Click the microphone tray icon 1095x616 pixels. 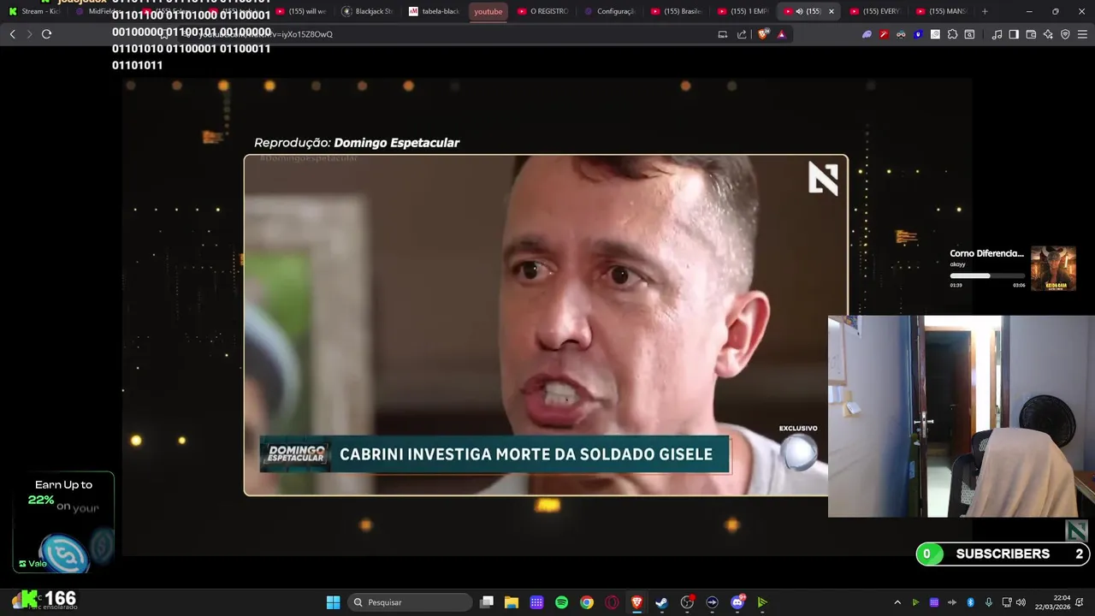coord(989,602)
